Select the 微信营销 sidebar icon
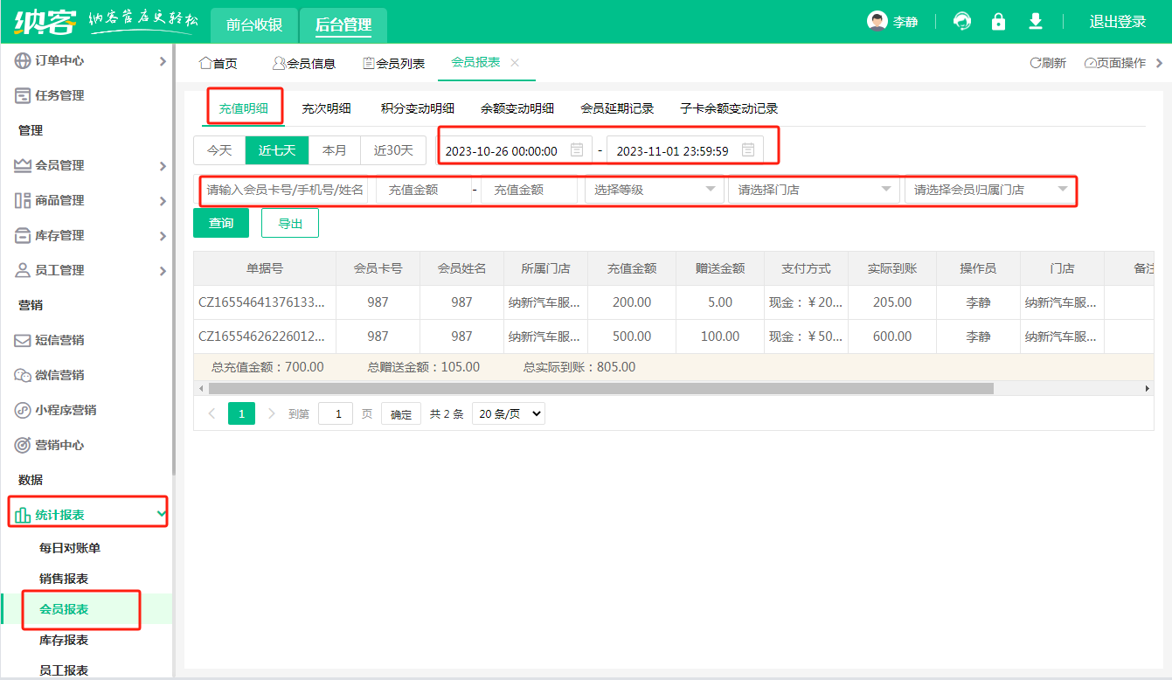Screen dimensions: 1172x680 [52, 375]
